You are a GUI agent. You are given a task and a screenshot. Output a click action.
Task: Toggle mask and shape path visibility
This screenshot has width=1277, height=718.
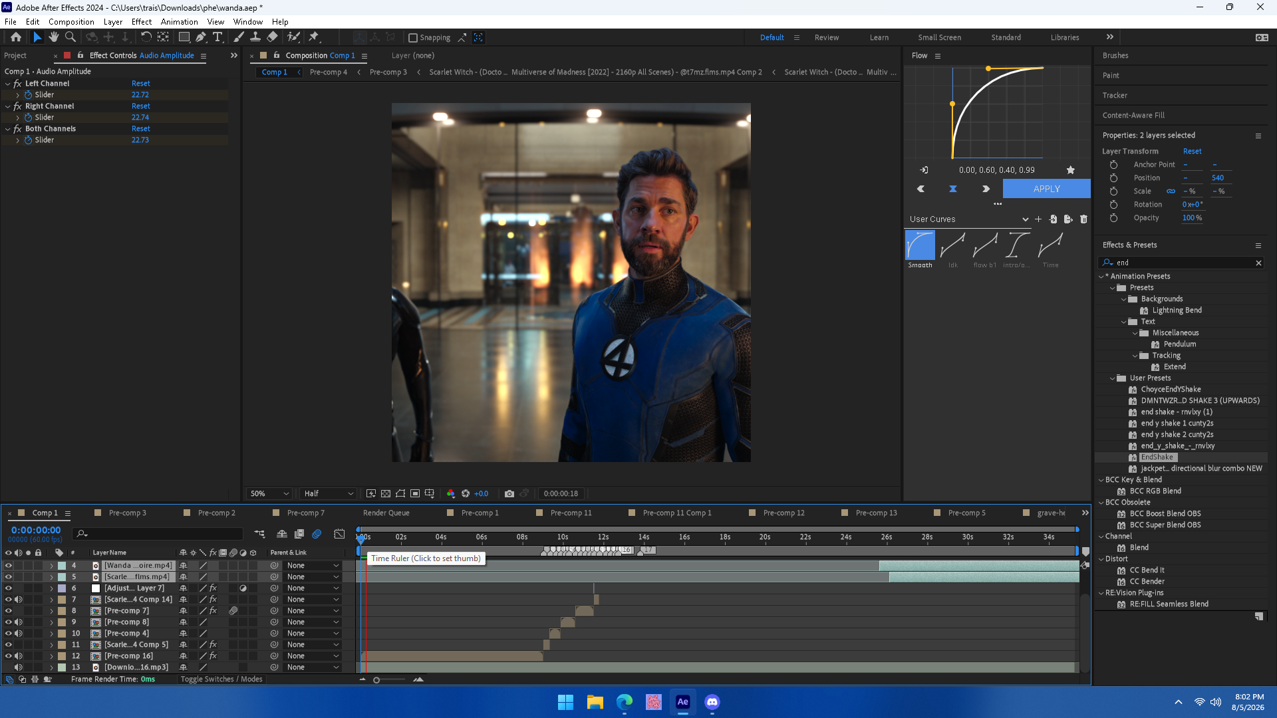(x=400, y=493)
